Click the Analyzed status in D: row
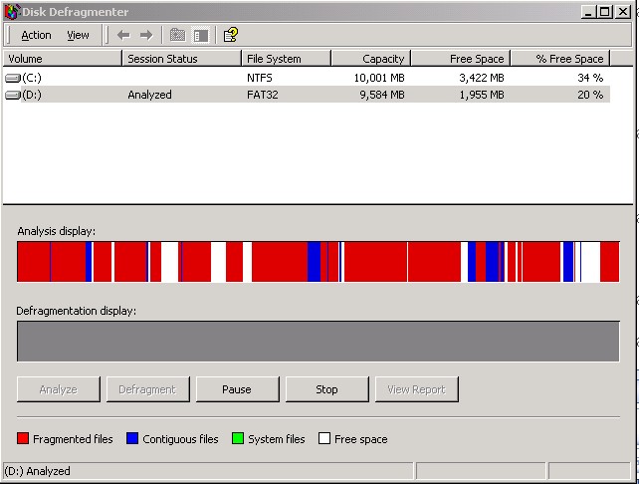The width and height of the screenshot is (639, 484). point(149,95)
